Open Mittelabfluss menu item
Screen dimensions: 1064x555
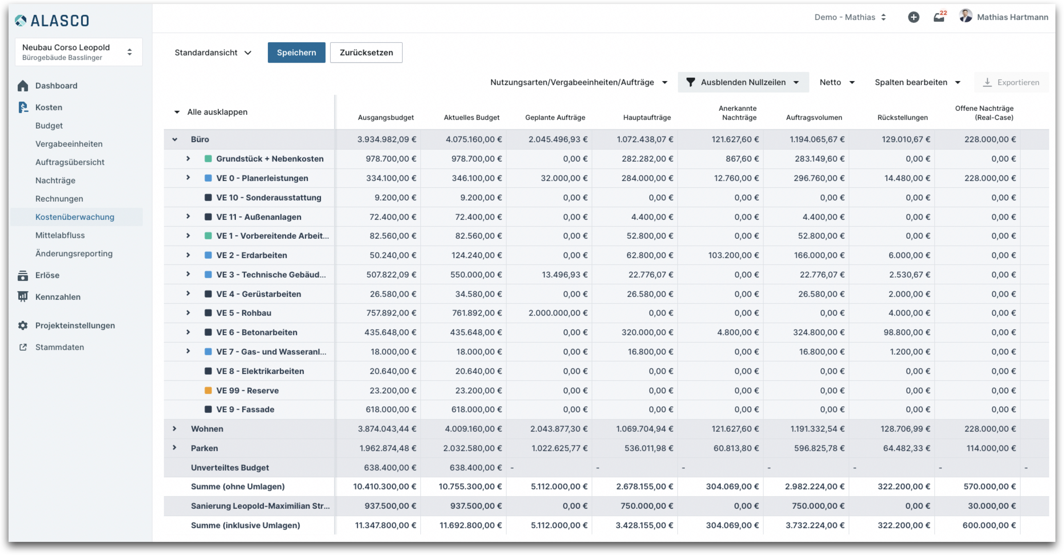pyautogui.click(x=60, y=235)
